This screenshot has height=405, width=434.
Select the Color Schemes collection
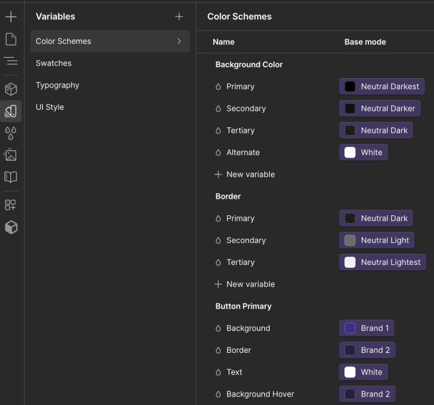click(110, 41)
